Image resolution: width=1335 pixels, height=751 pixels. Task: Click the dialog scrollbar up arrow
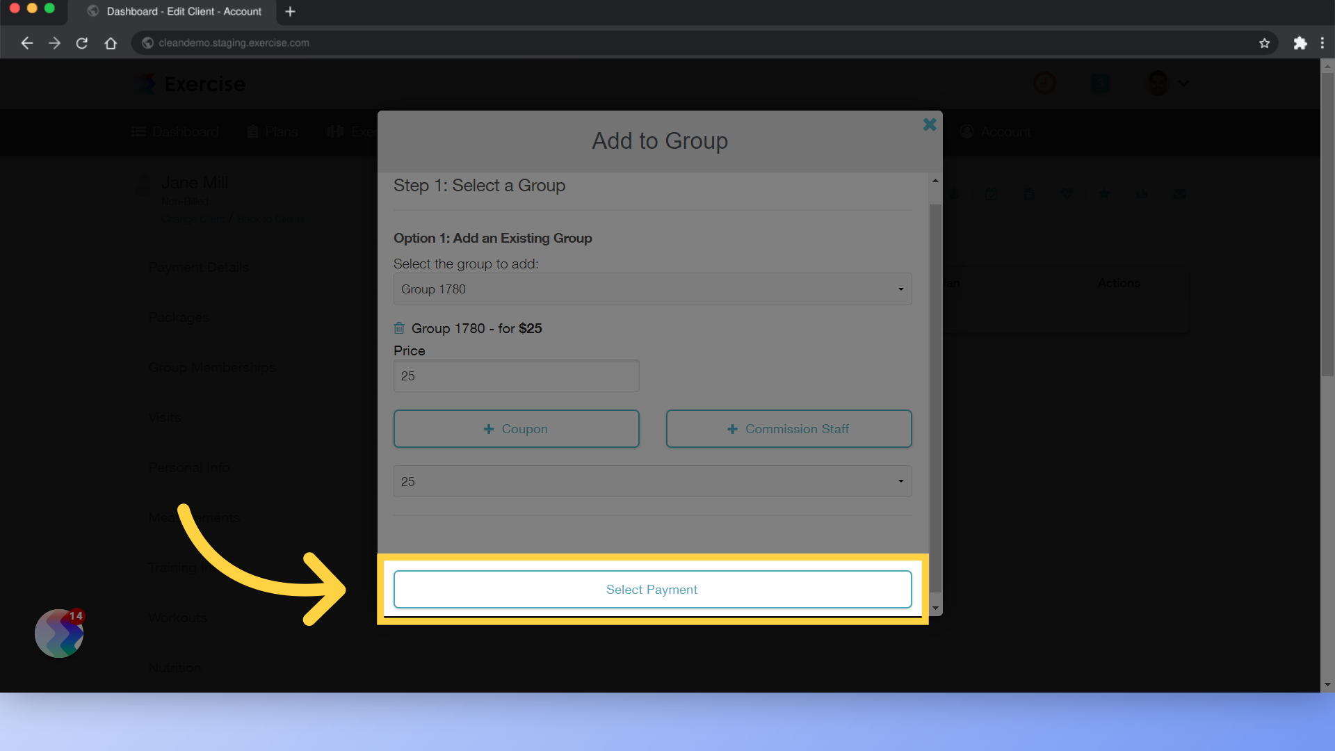point(935,181)
